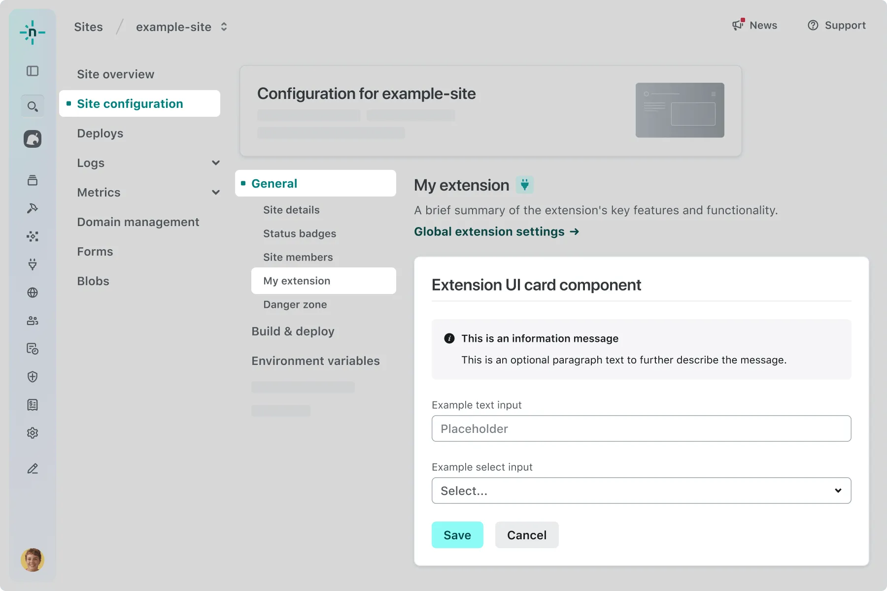The height and width of the screenshot is (591, 887).
Task: Toggle the sidebar panel icon
Action: (33, 71)
